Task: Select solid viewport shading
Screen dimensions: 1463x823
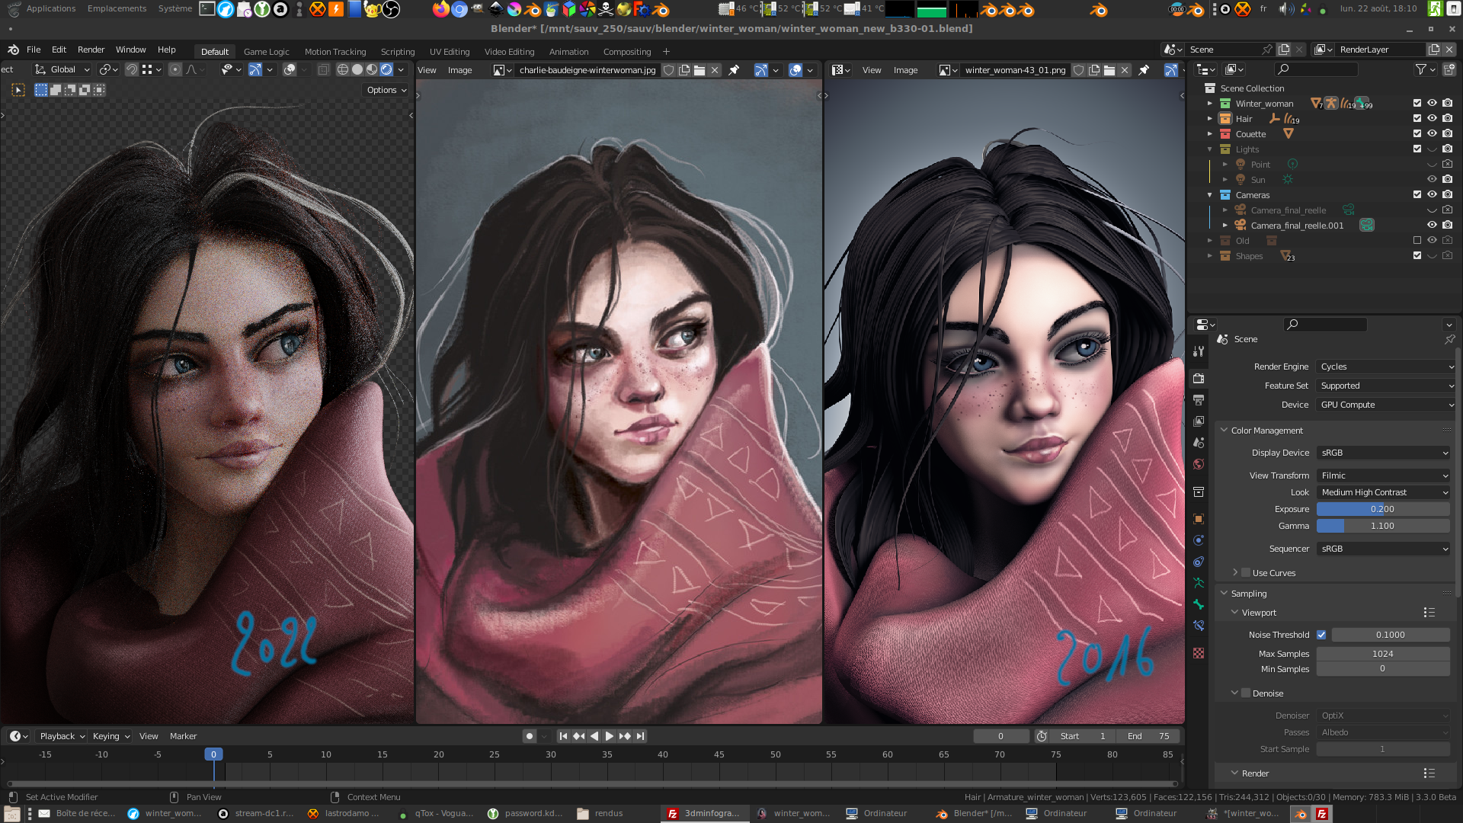Action: click(x=357, y=69)
